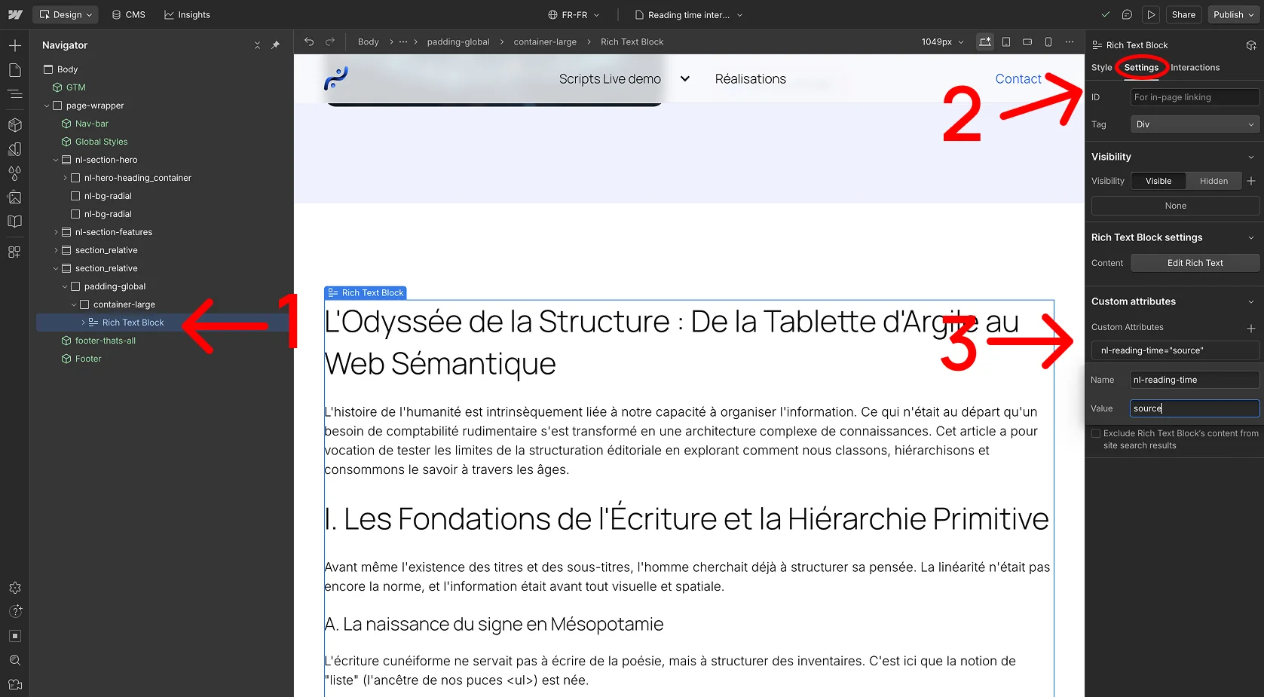Open the site search tool
Image resolution: width=1264 pixels, height=697 pixels.
[x=14, y=660]
